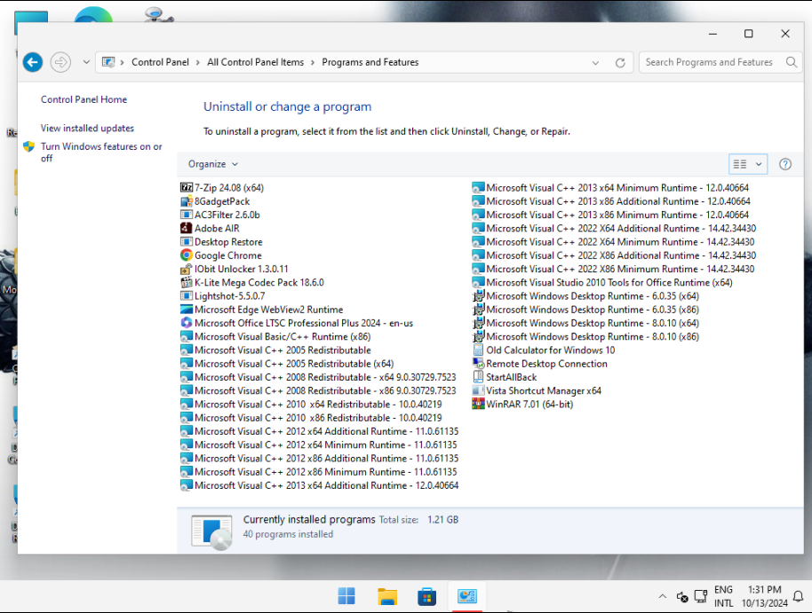812x613 pixels.
Task: Open the clock showing 1:31 PM
Action: point(764,596)
